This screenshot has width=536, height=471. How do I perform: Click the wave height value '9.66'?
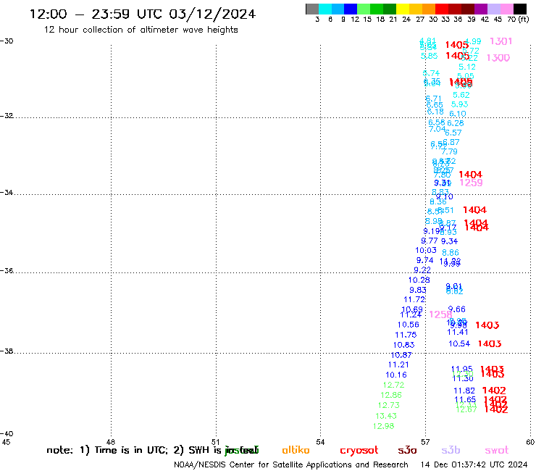457,309
